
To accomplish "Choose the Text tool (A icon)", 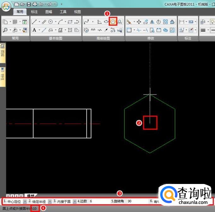I will click(35, 30).
